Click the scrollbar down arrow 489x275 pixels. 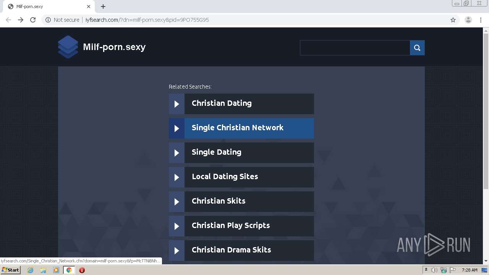[x=486, y=261]
